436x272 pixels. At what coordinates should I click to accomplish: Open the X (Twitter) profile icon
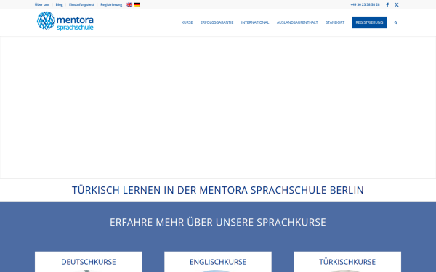(x=397, y=5)
